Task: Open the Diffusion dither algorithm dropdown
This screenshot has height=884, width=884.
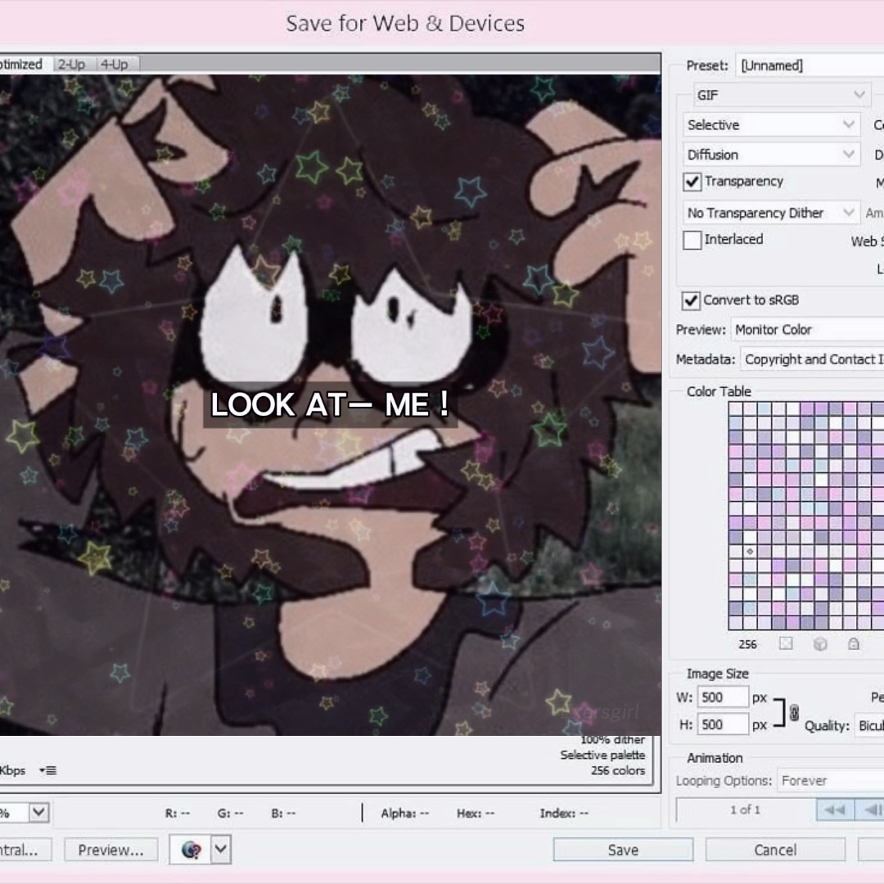Action: click(771, 155)
